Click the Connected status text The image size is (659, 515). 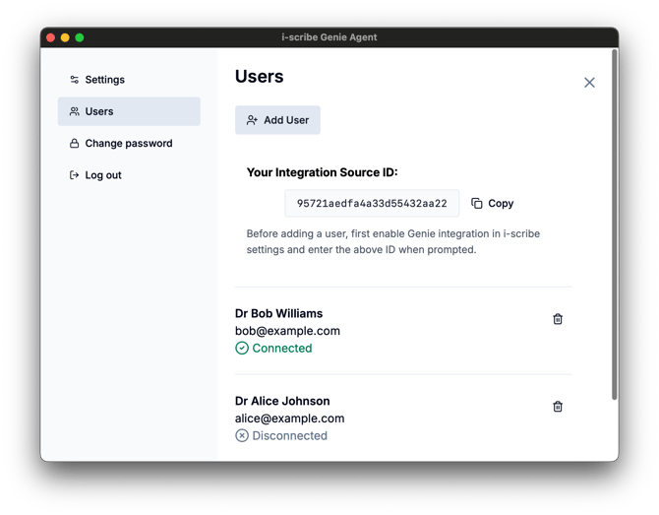coord(282,349)
